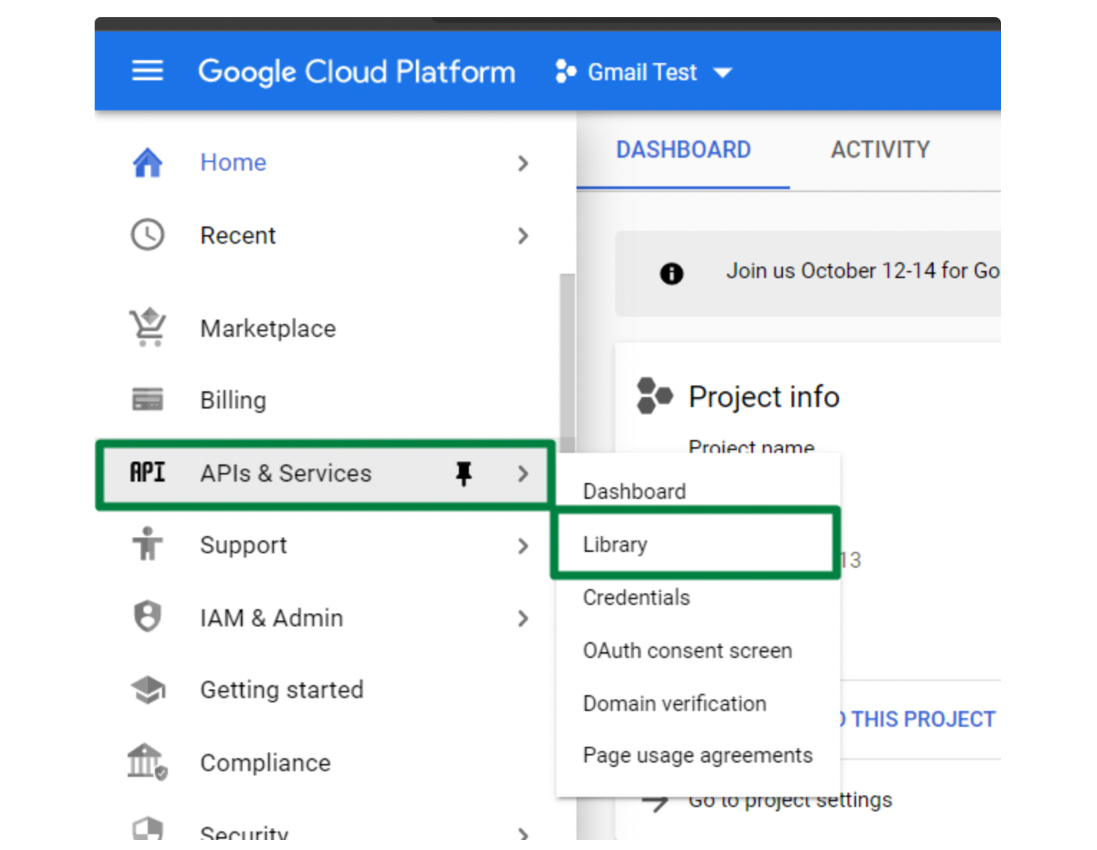Expand the IAM & Admin submenu chevron

523,619
